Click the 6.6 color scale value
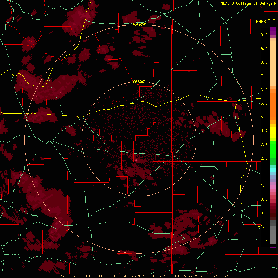The width and height of the screenshot is (278, 278). pyautogui.click(x=264, y=90)
